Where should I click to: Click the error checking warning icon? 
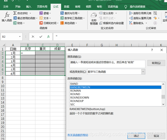155,18
